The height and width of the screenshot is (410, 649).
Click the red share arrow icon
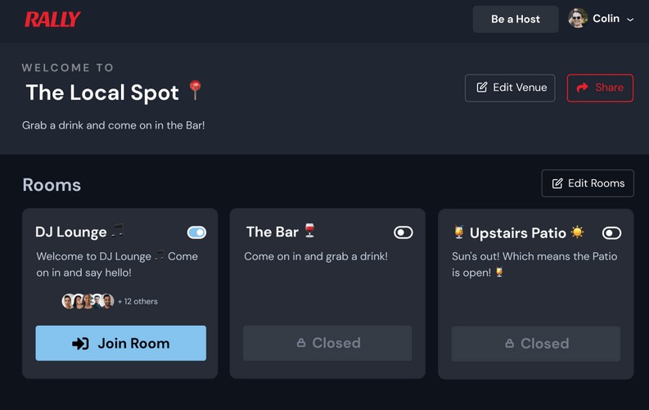tap(583, 88)
